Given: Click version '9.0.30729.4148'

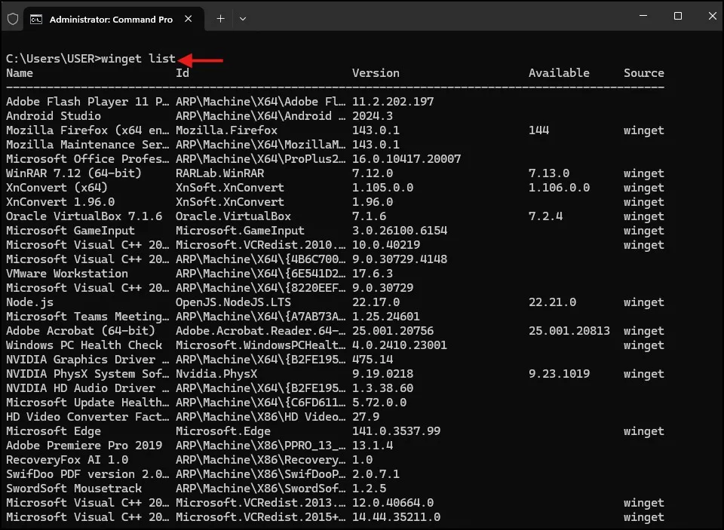Looking at the screenshot, I should (x=400, y=259).
